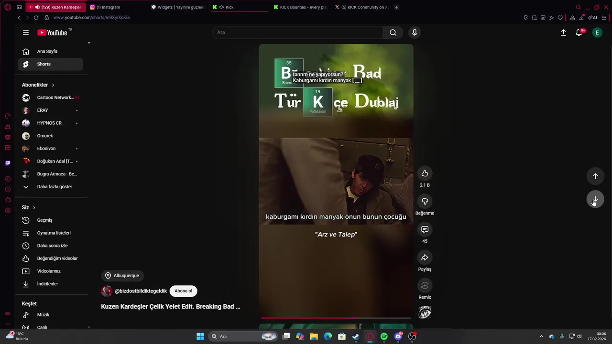Open Oynatma listeleri
This screenshot has width=612, height=344.
tap(51, 233)
